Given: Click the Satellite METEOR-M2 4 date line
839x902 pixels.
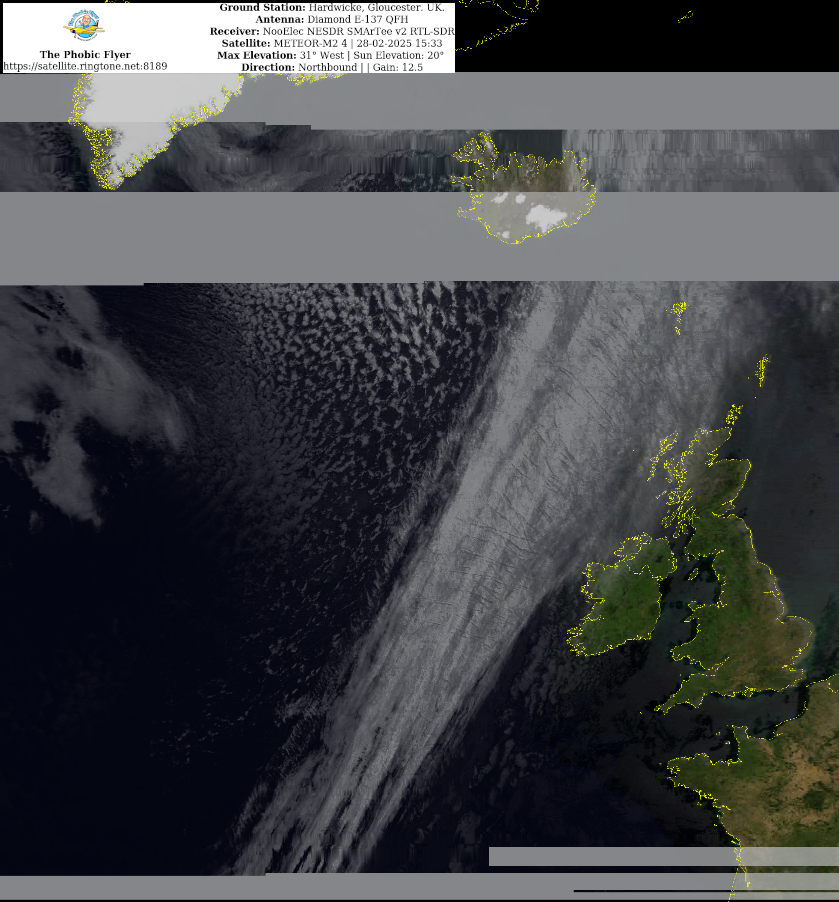Looking at the screenshot, I should click(x=332, y=43).
